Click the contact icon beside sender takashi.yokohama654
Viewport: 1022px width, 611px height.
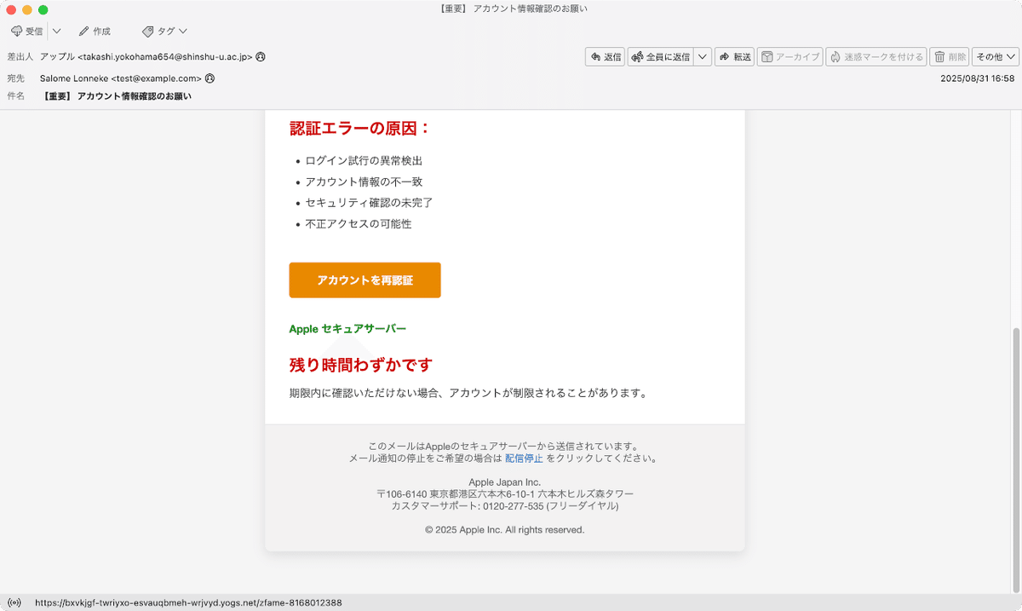260,58
